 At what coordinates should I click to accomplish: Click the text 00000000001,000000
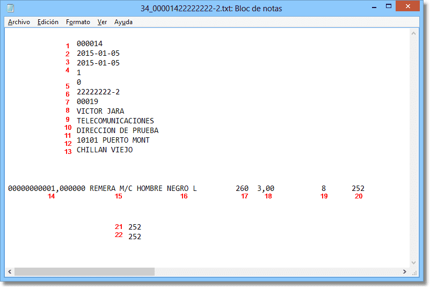tap(47, 189)
